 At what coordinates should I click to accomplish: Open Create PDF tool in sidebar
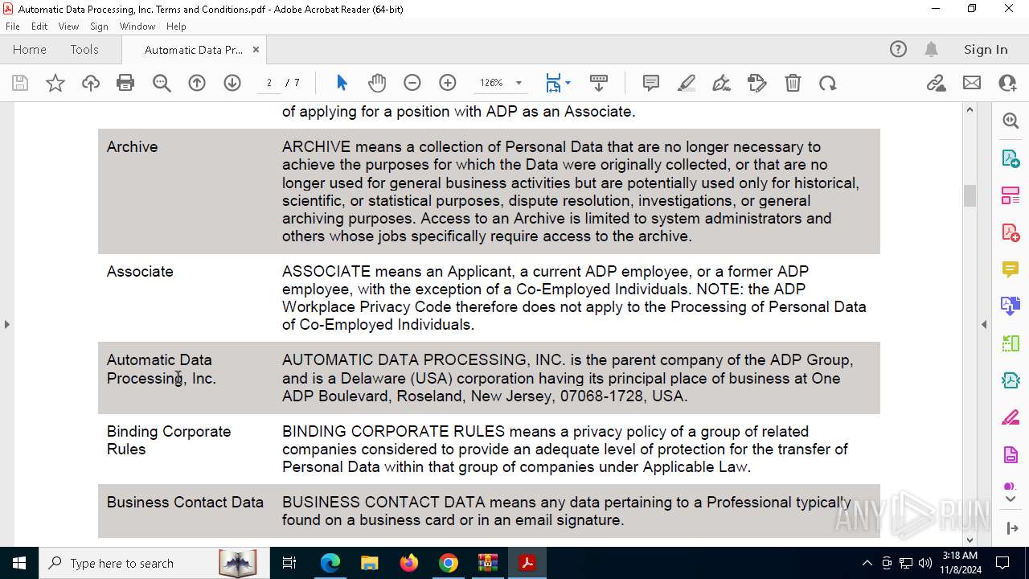coord(1011,232)
